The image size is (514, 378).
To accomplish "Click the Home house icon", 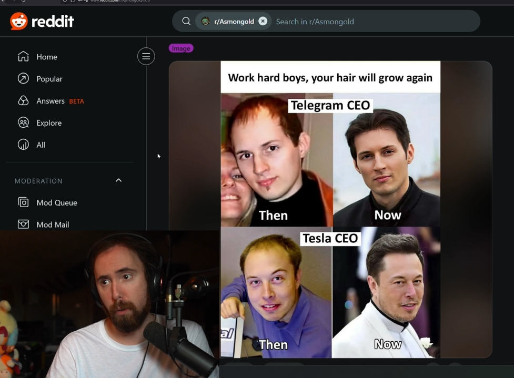I will tap(23, 56).
